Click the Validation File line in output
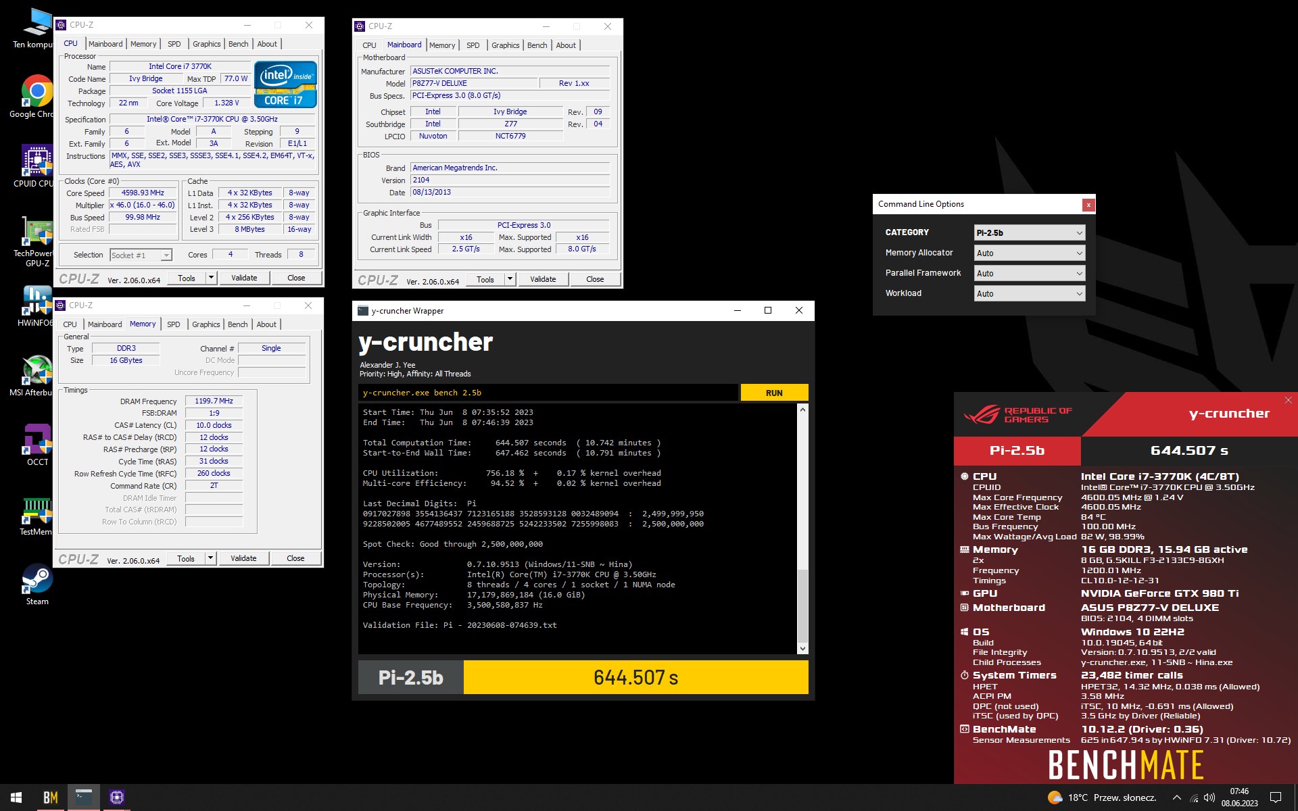This screenshot has width=1298, height=811. pos(460,625)
